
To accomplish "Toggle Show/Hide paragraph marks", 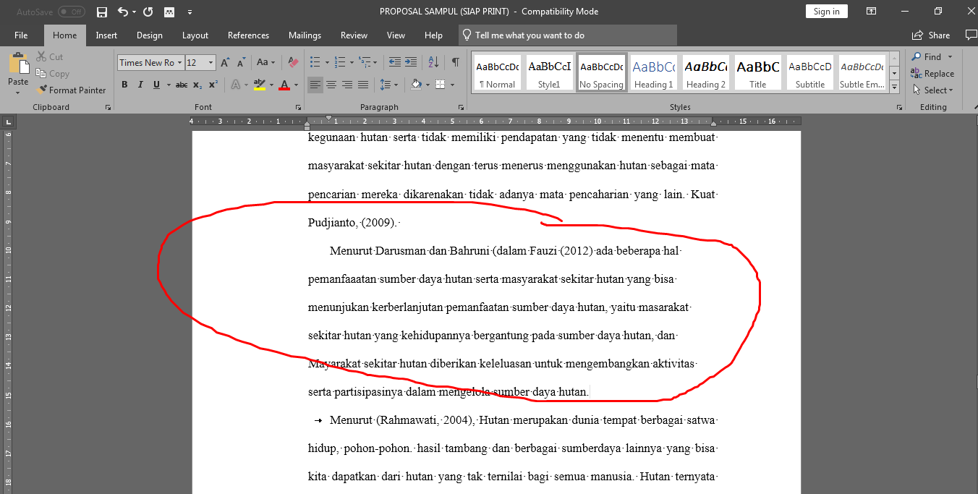I will (x=455, y=62).
